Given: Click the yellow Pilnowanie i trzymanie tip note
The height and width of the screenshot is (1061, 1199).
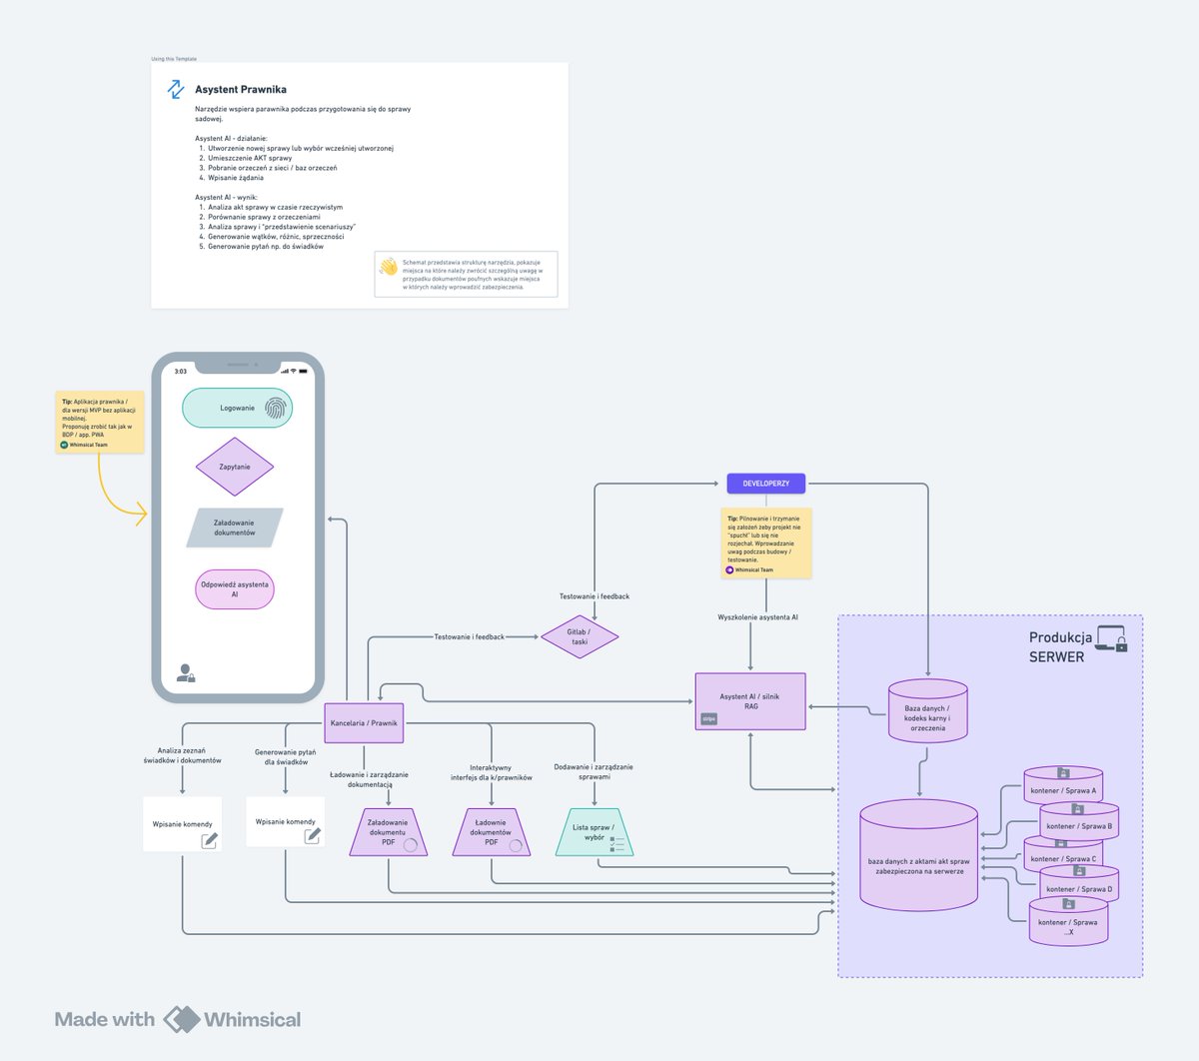Looking at the screenshot, I should click(766, 543).
